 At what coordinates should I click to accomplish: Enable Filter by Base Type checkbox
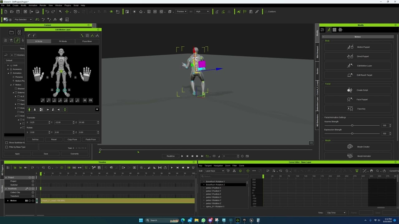coord(7,147)
